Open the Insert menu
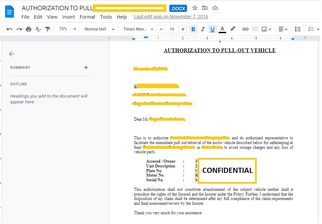The image size is (322, 224). (x=68, y=17)
